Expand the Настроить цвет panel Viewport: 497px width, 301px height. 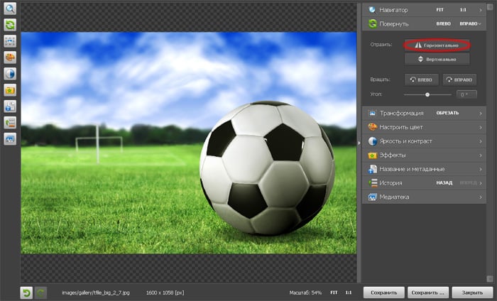point(400,127)
